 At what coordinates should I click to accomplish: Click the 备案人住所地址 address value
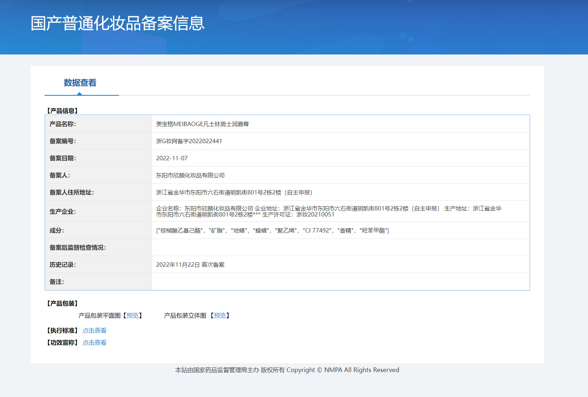coord(234,192)
